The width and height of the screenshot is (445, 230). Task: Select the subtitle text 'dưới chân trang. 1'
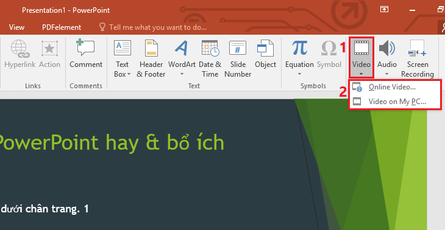45,209
